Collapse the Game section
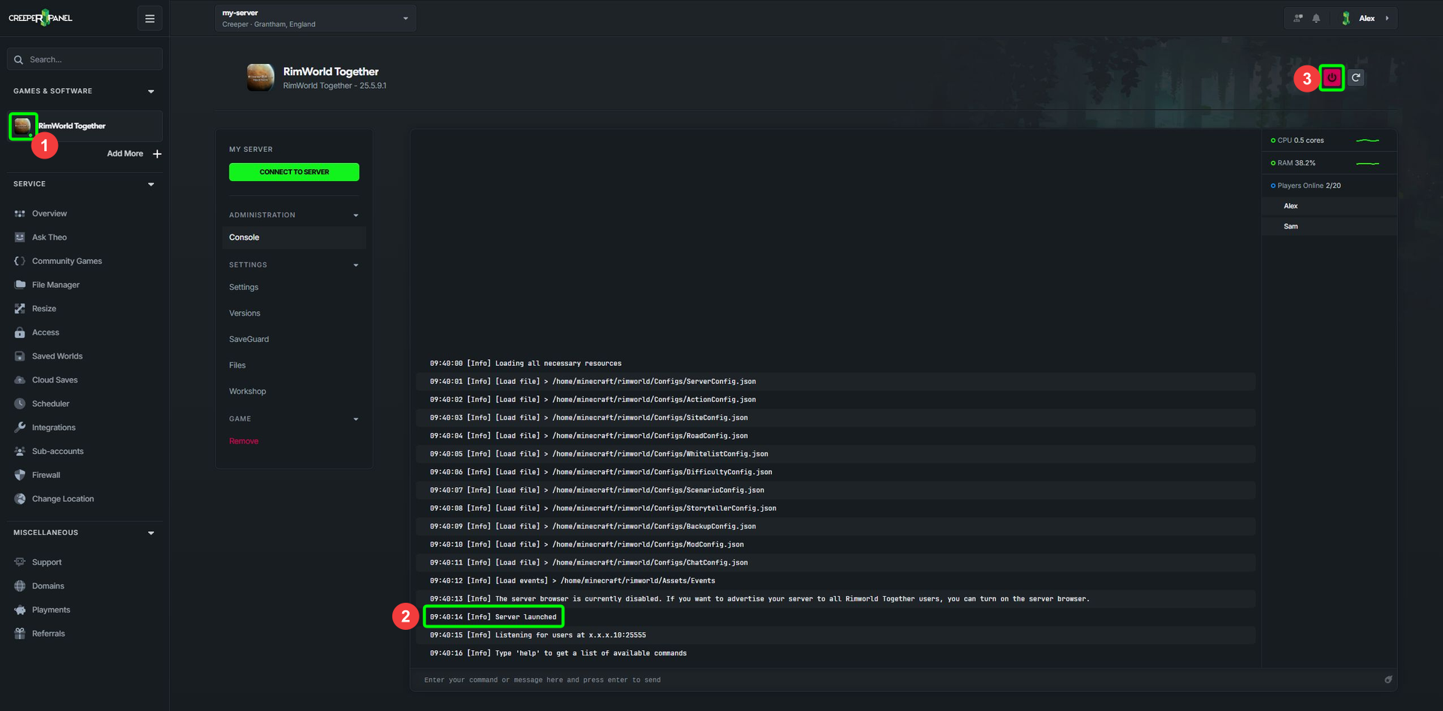 coord(356,419)
